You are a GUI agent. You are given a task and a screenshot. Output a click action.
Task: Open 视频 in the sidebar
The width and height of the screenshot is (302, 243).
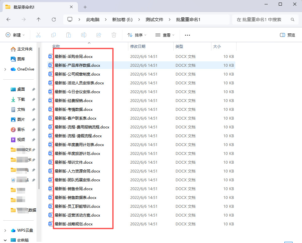pyautogui.click(x=18, y=139)
